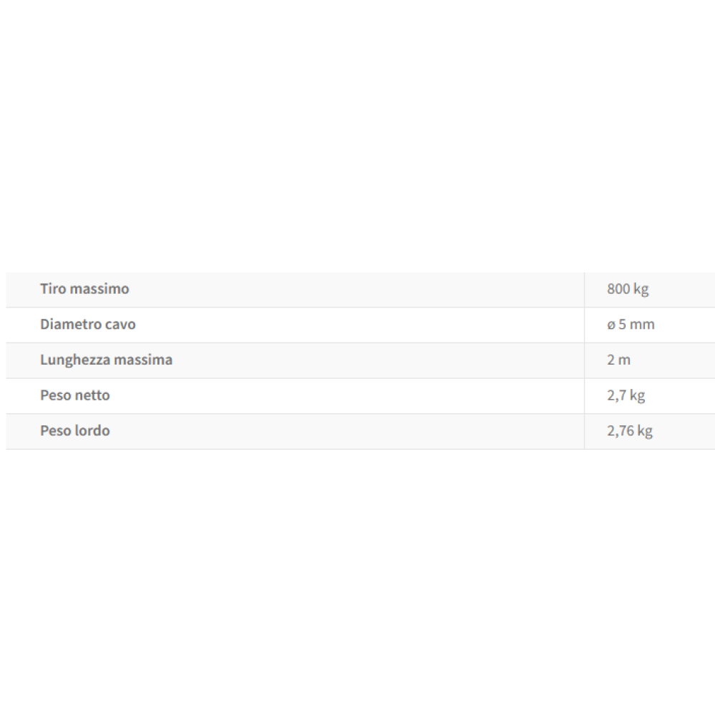Select the 800 kg value cell
The image size is (715, 715).
(627, 290)
